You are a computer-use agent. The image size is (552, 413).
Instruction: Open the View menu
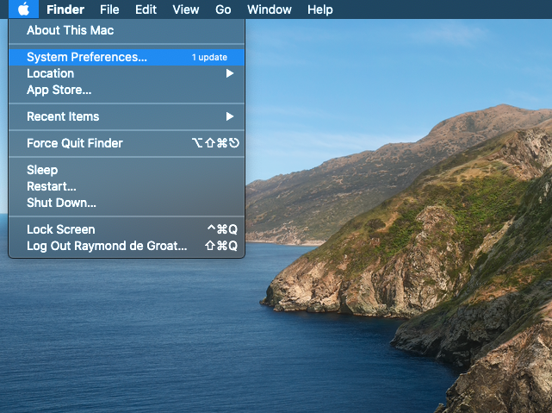(185, 9)
